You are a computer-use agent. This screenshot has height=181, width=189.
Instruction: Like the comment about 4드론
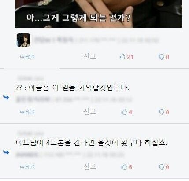click(124, 166)
